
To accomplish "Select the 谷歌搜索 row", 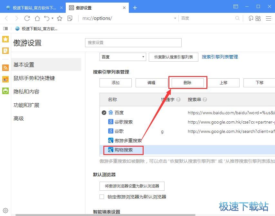I will coord(187,122).
